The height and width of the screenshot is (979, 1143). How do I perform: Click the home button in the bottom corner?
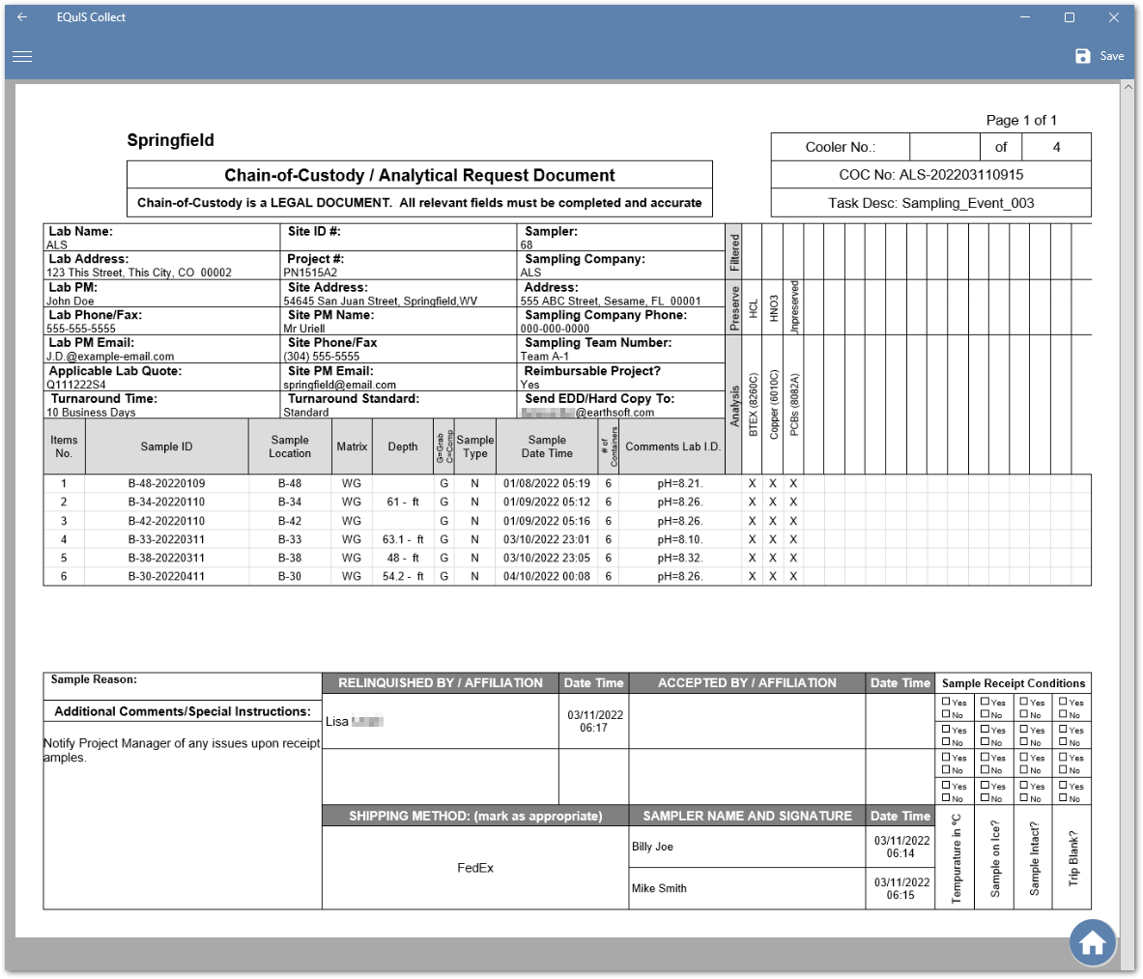click(1093, 942)
